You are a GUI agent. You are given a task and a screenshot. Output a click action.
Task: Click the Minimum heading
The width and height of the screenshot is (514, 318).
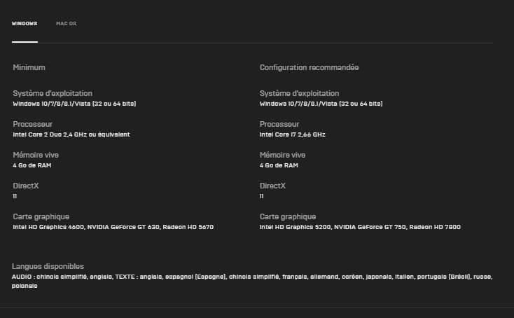tap(29, 67)
